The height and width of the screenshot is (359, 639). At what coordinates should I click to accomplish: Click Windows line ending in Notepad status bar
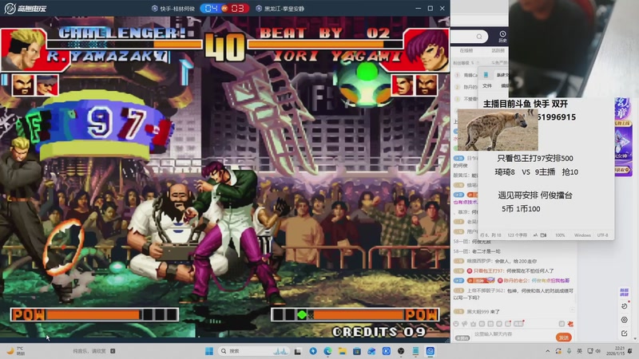pyautogui.click(x=582, y=235)
